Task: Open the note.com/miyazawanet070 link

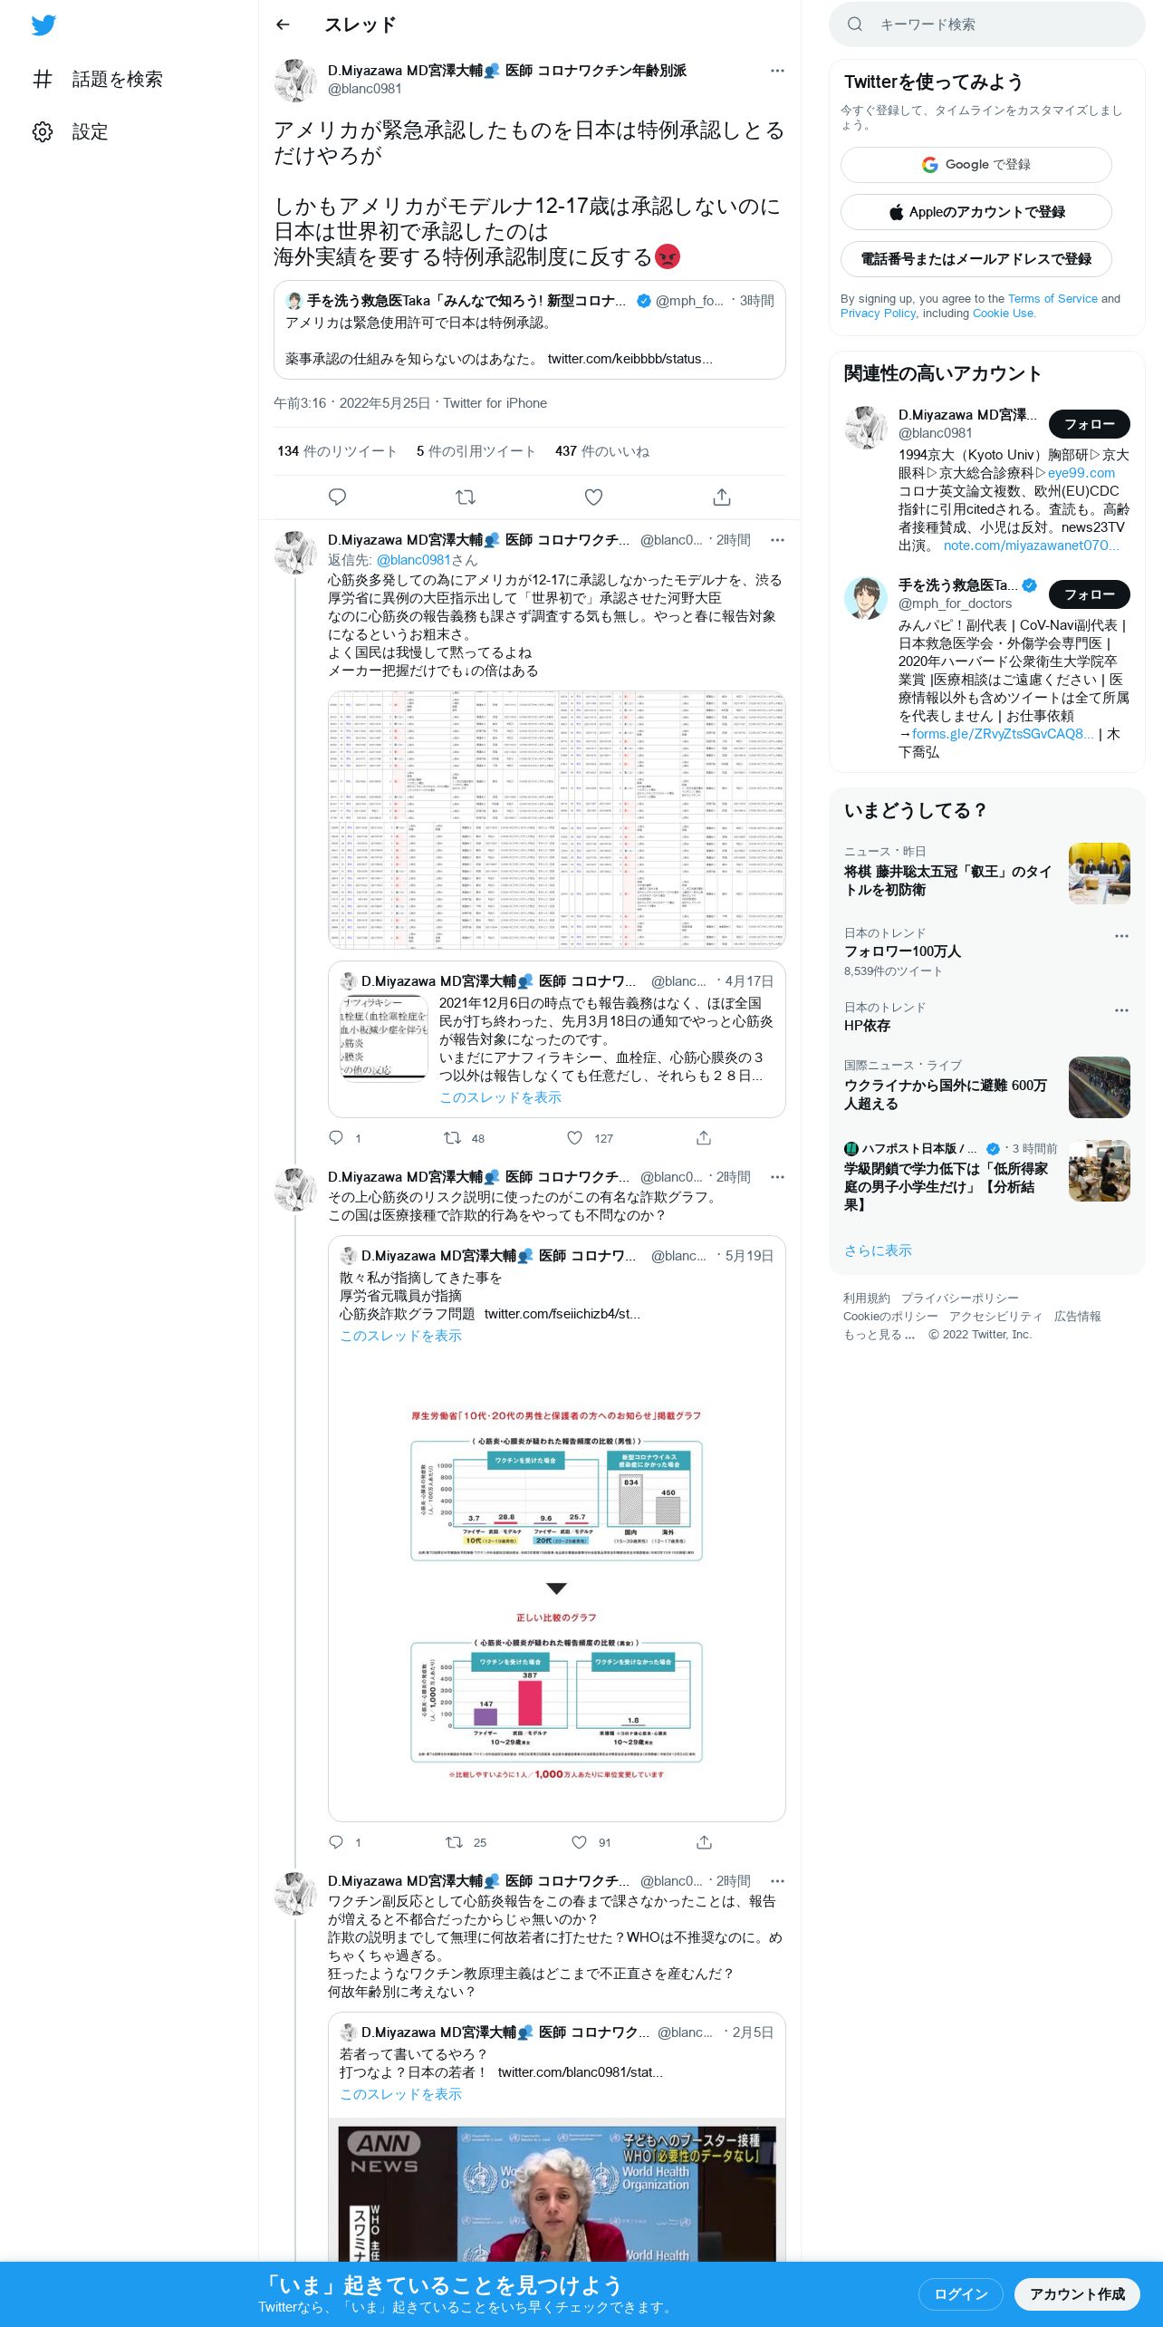Action: [1032, 546]
